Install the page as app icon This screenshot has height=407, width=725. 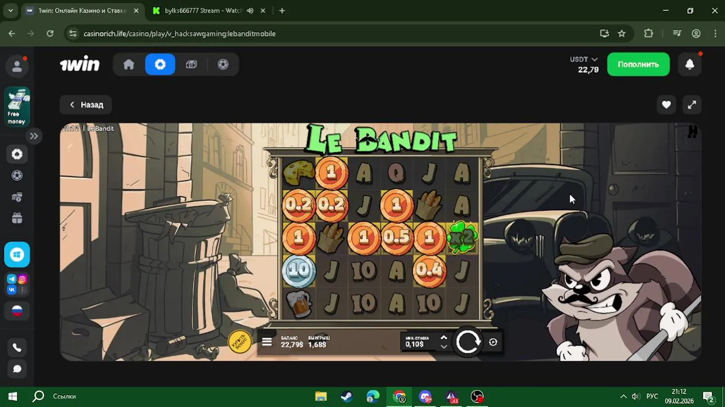point(604,33)
